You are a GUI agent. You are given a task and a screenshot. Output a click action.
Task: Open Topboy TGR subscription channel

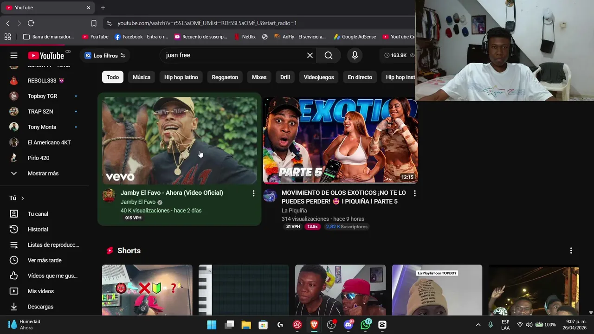point(44,96)
